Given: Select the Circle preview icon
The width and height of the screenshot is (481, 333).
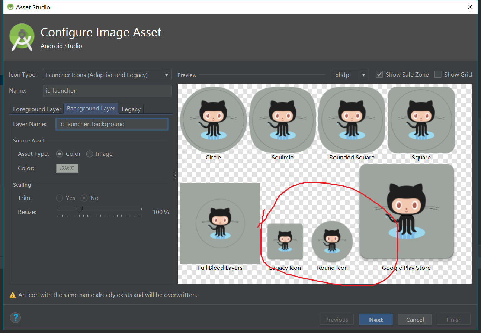Looking at the screenshot, I should 214,120.
